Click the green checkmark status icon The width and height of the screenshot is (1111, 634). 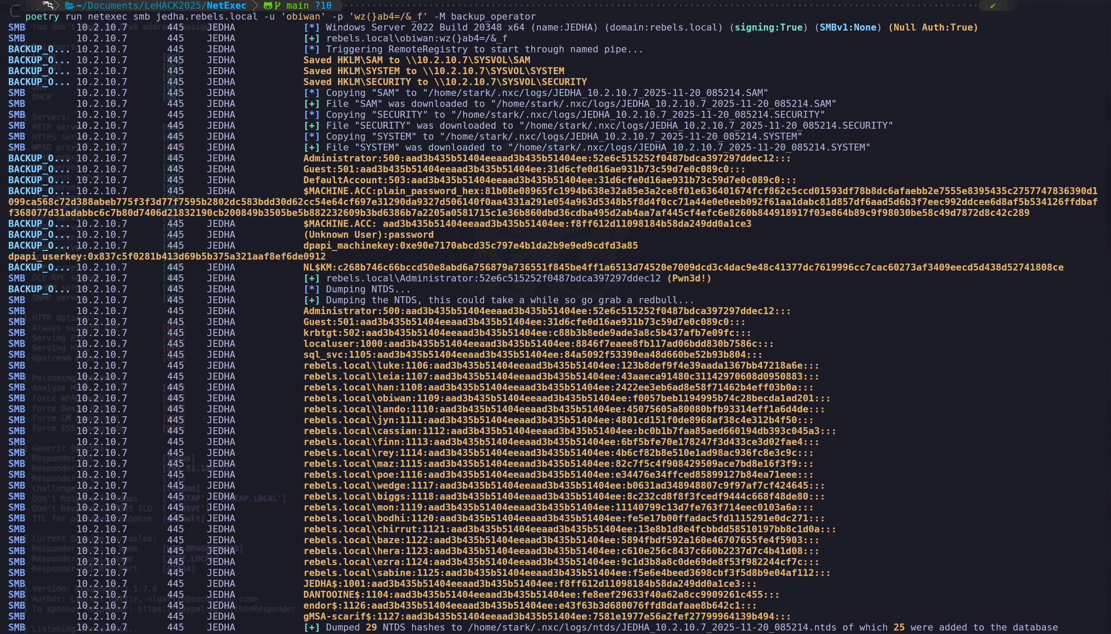tap(993, 6)
